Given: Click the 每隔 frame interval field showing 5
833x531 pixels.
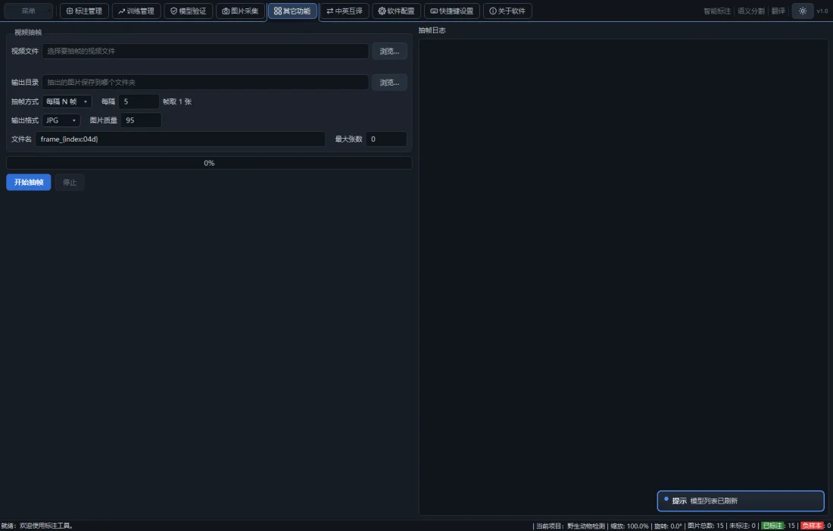Looking at the screenshot, I should (x=139, y=102).
